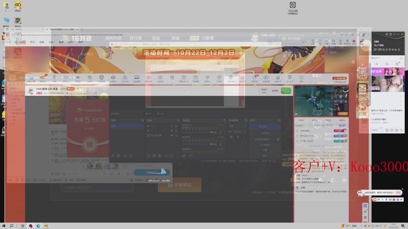Open the game stream video thumbnail

321,101
